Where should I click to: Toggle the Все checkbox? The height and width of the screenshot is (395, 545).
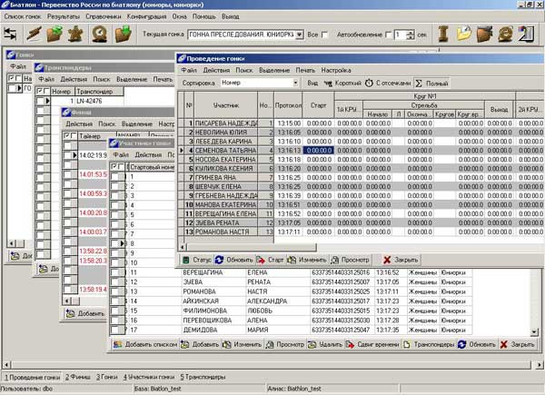(x=324, y=35)
